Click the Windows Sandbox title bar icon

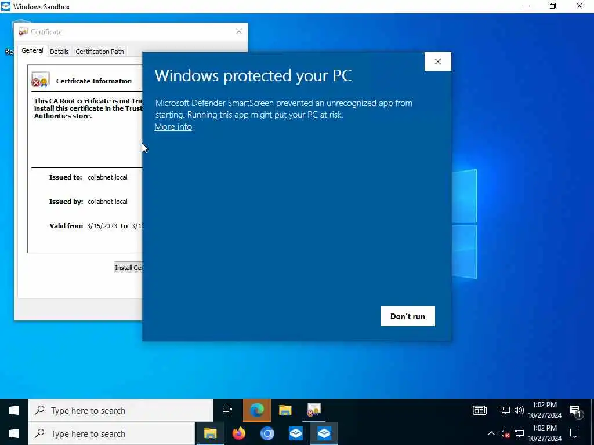point(6,6)
